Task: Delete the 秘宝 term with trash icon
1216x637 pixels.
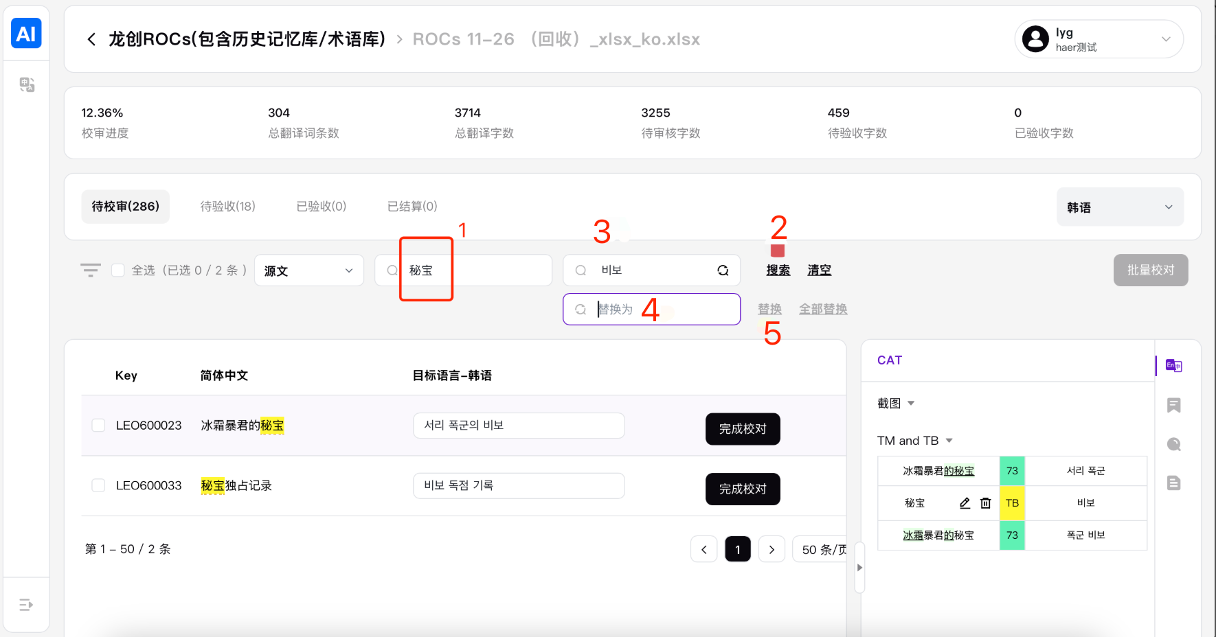Action: click(x=985, y=503)
